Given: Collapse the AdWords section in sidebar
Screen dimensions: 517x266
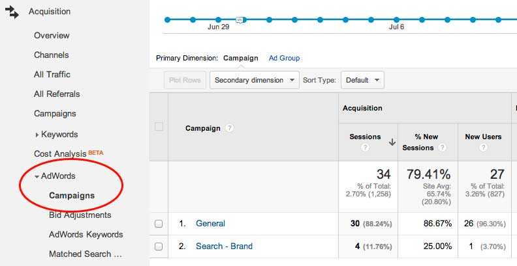Looking at the screenshot, I should [37, 176].
